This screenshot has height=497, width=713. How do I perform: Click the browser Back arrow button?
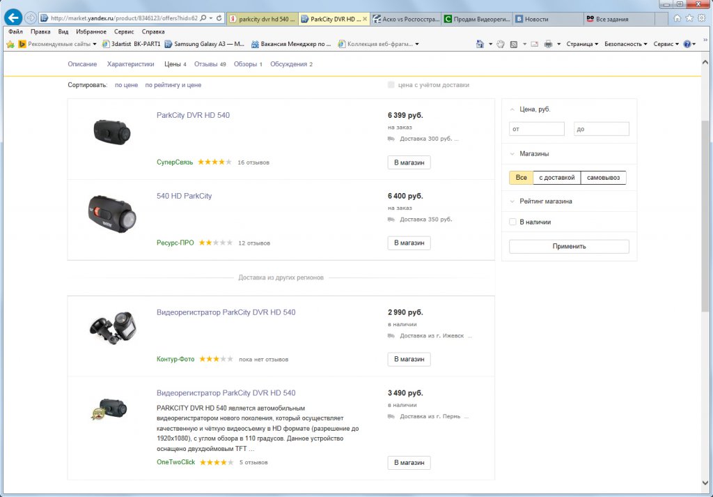(13, 17)
